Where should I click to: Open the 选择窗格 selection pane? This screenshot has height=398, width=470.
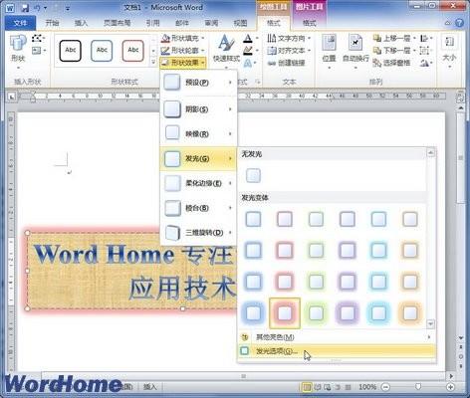[x=391, y=63]
